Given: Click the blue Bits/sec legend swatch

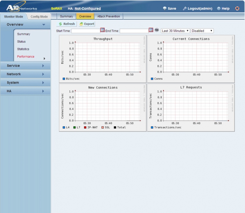Looking at the screenshot, I should (64, 79).
